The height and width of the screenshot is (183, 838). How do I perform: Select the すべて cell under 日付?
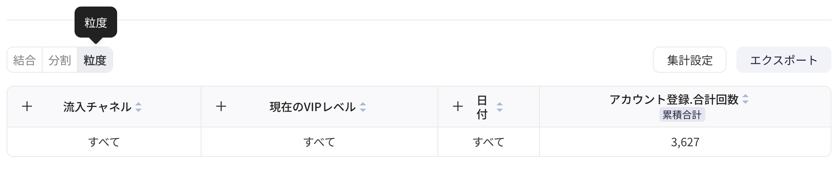(489, 142)
